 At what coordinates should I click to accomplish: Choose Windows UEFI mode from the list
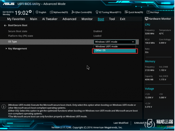click(115, 46)
